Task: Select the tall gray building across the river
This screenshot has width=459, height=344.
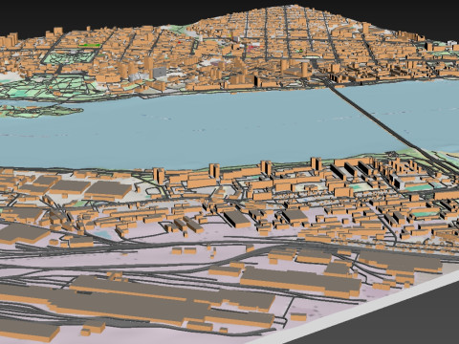Action: pos(160,73)
